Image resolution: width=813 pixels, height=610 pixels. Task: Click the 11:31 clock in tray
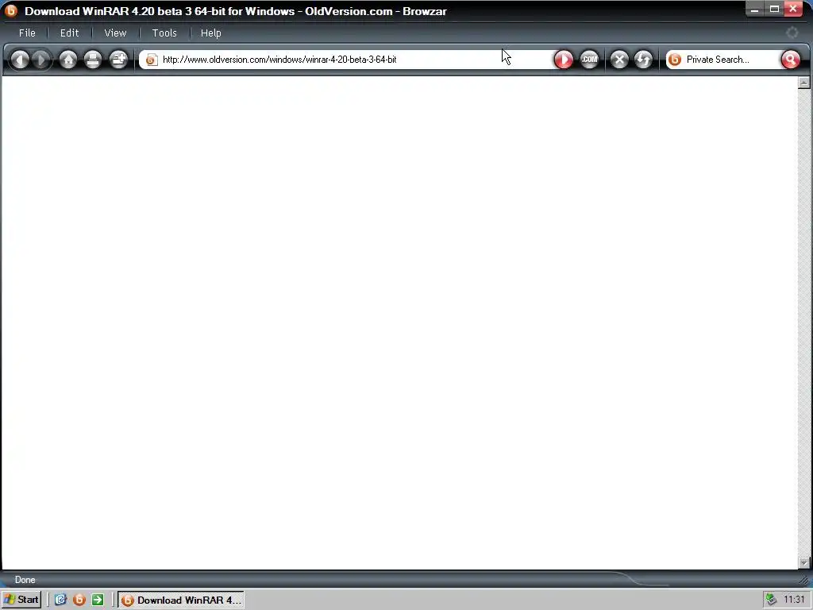[794, 600]
